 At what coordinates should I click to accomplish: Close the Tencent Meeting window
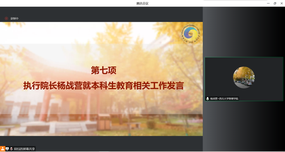[x=281, y=3]
